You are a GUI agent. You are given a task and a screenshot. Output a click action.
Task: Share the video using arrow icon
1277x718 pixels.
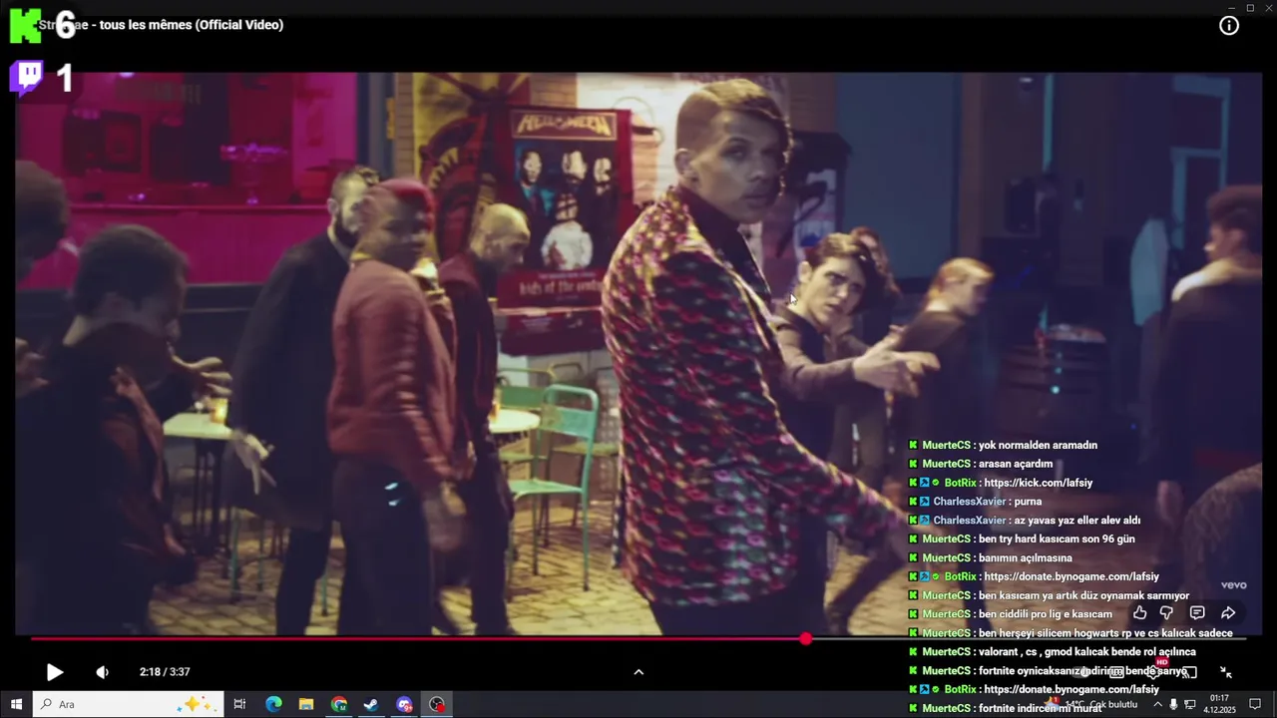[1228, 613]
